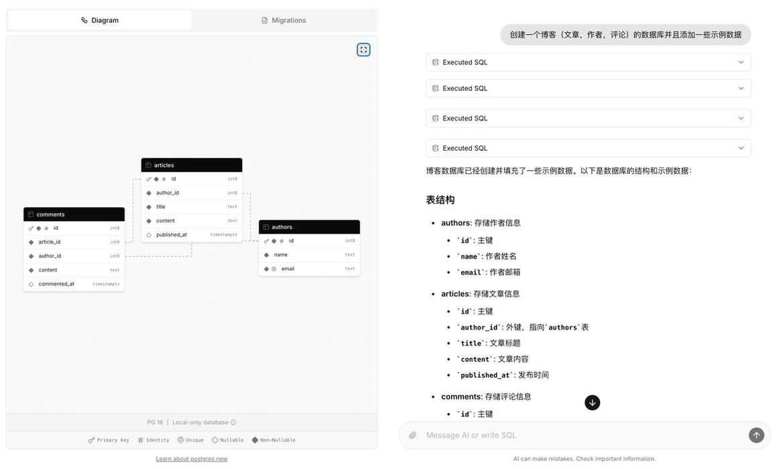Click the title column in articles table
The image size is (777, 469).
point(192,207)
